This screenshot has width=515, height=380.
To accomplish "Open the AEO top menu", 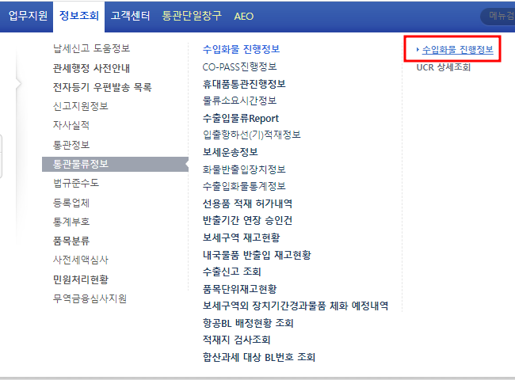I will (x=244, y=17).
